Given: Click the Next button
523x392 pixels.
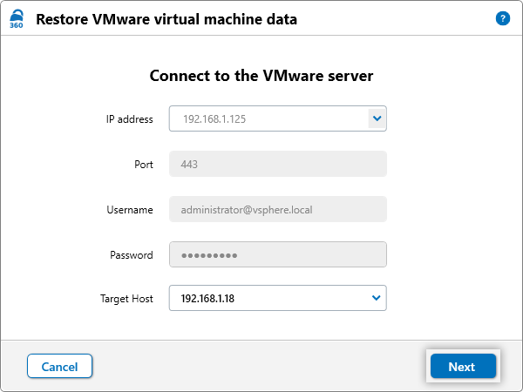Looking at the screenshot, I should pyautogui.click(x=463, y=367).
